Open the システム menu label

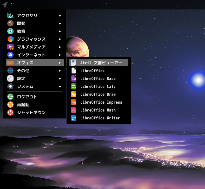tap(25, 86)
